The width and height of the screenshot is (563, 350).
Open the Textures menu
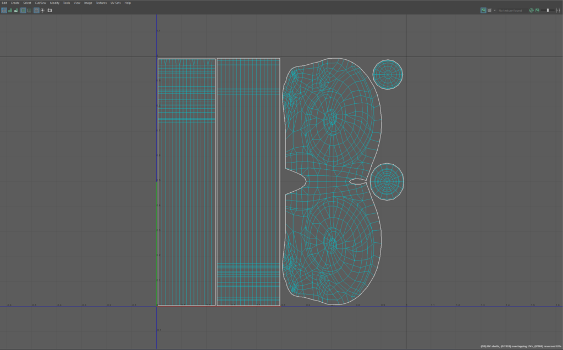click(x=101, y=3)
